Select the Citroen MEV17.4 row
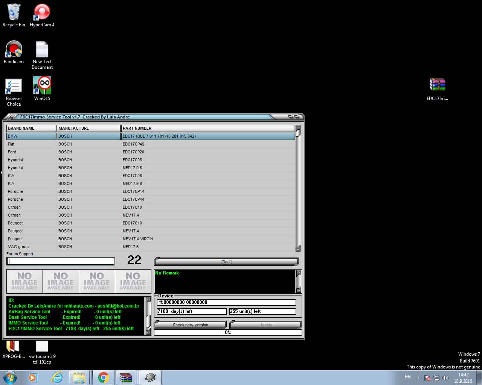 click(151, 215)
